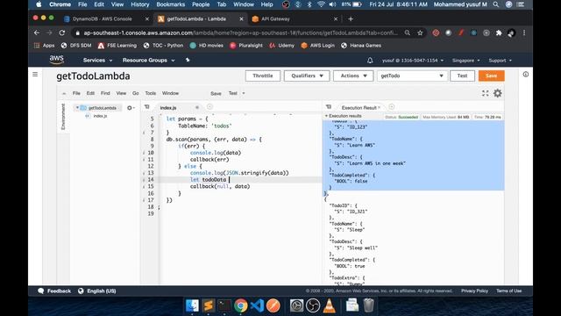This screenshot has width=561, height=316.
Task: Open Resource Groups dropdown
Action: (x=148, y=61)
